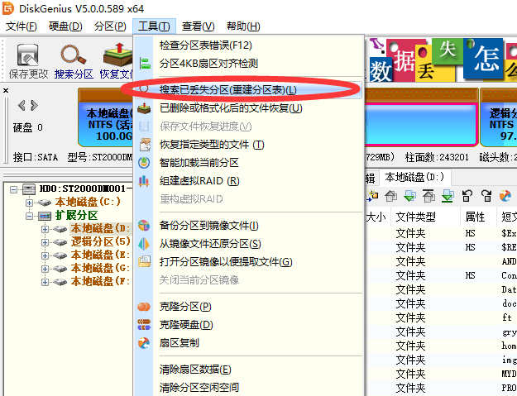Select 清除扇区数据(E)

(x=195, y=370)
